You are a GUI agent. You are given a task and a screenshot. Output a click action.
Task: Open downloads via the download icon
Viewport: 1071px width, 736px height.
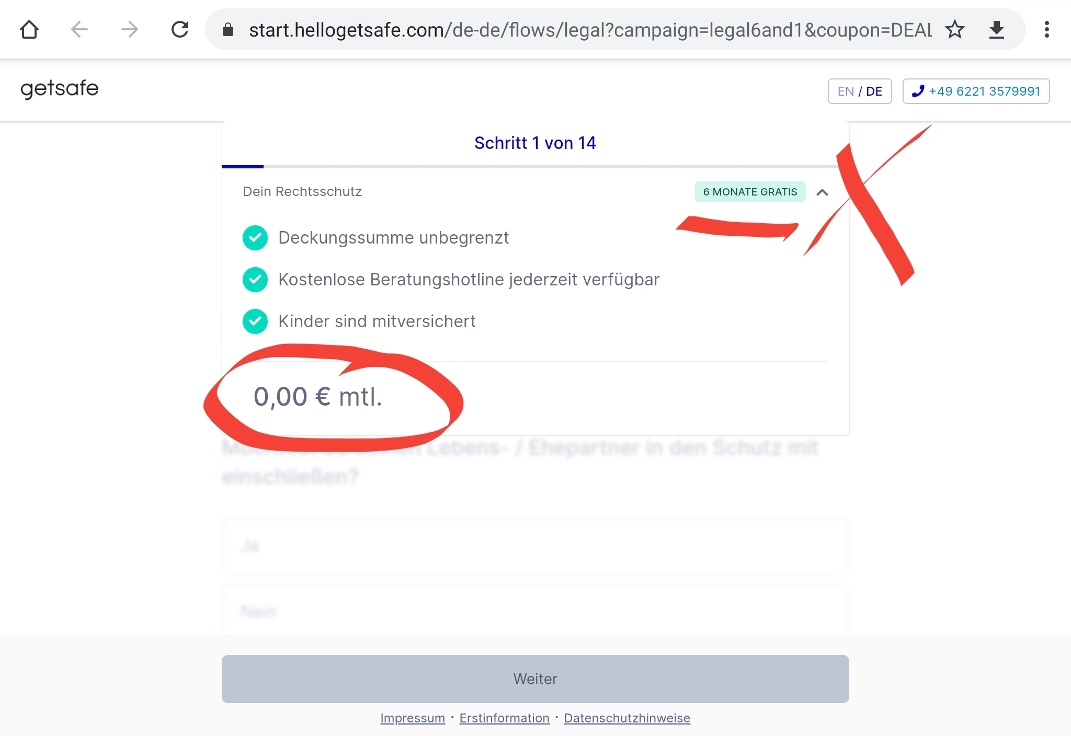click(997, 30)
